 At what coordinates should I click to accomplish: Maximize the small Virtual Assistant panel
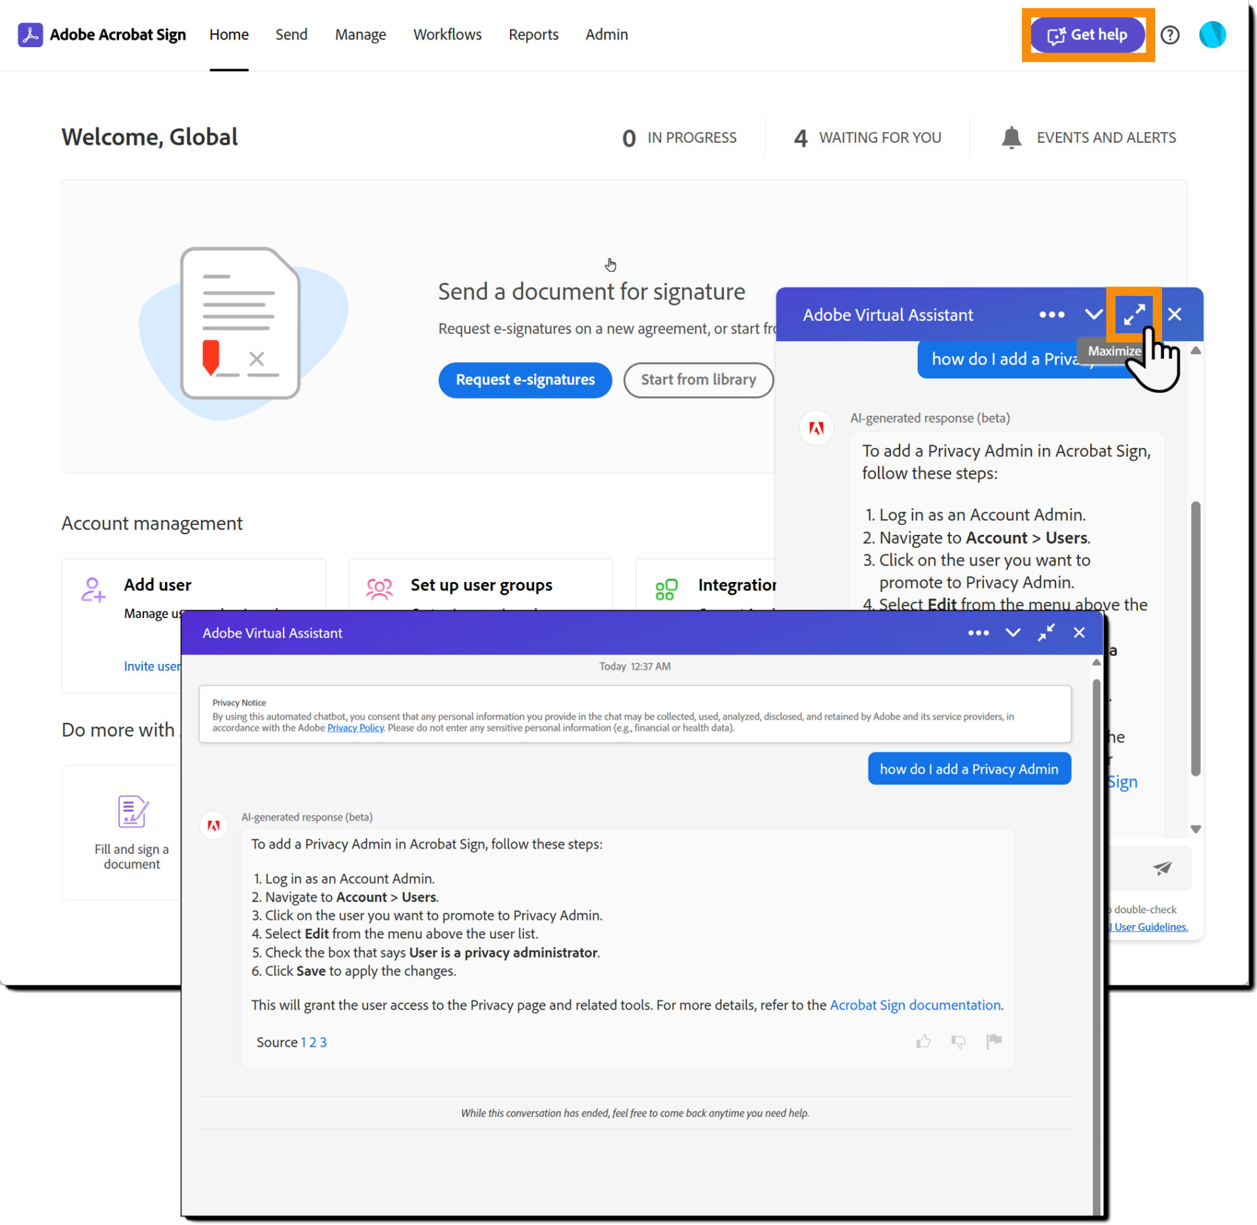(x=1134, y=314)
